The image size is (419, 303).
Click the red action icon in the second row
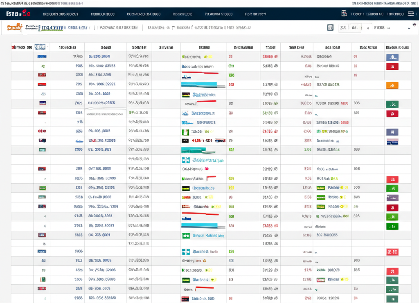[392, 66]
